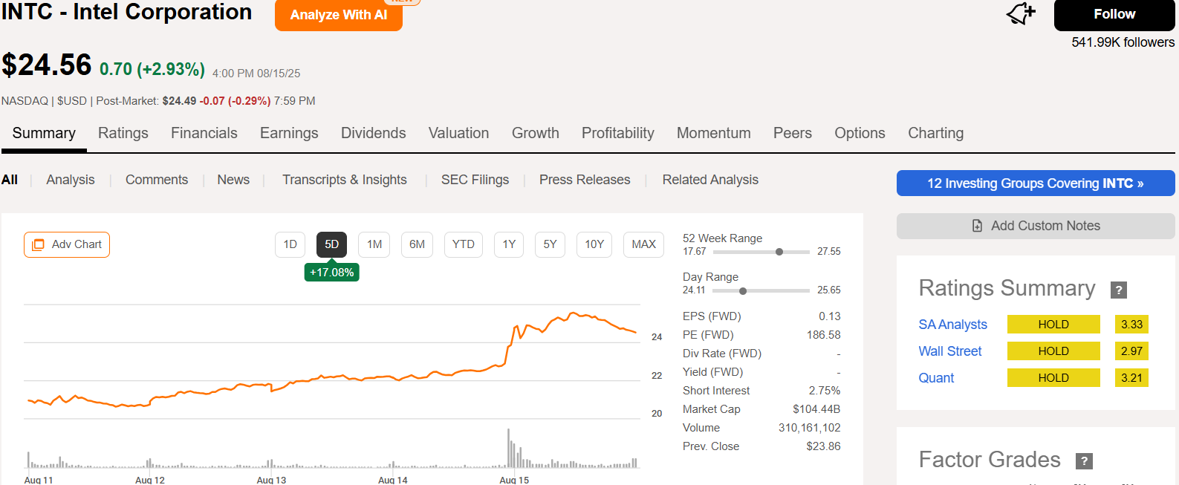Image resolution: width=1179 pixels, height=485 pixels.
Task: Click the PE (FWD) 186.58 value
Action: point(824,335)
